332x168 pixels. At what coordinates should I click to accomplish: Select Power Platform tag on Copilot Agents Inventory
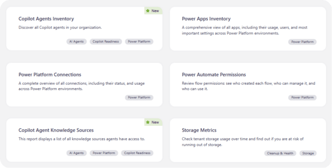[x=139, y=42]
